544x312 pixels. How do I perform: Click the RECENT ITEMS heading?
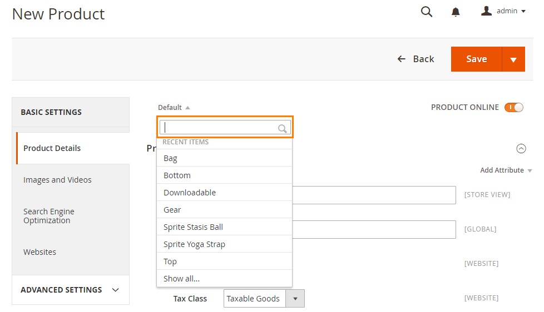pos(186,142)
